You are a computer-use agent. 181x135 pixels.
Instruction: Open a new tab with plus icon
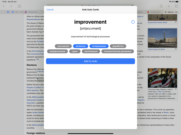(169, 6)
